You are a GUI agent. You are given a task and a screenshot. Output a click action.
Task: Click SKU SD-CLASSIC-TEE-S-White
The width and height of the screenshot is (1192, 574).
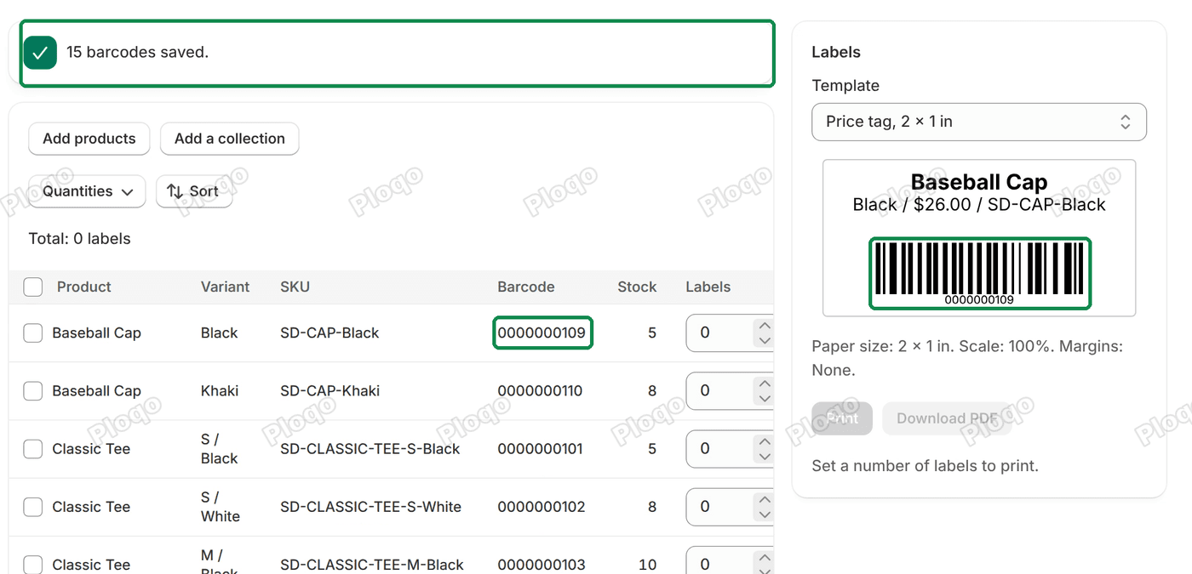click(371, 507)
